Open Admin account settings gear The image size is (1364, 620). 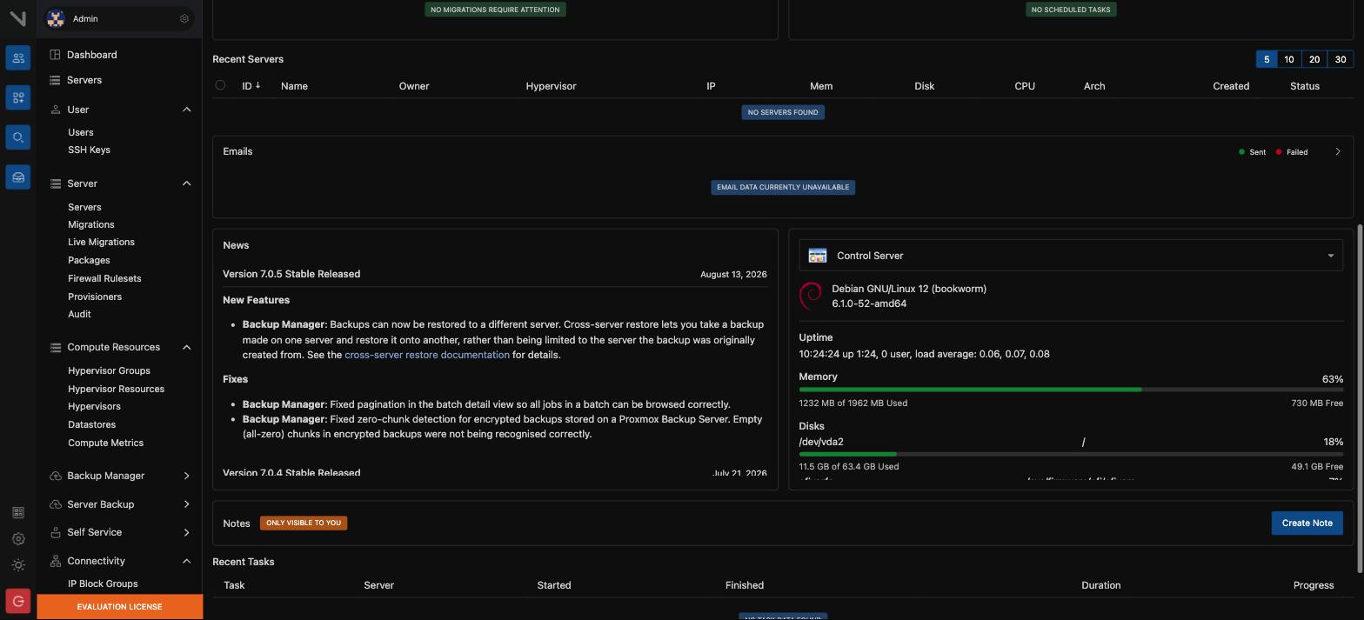pyautogui.click(x=184, y=18)
